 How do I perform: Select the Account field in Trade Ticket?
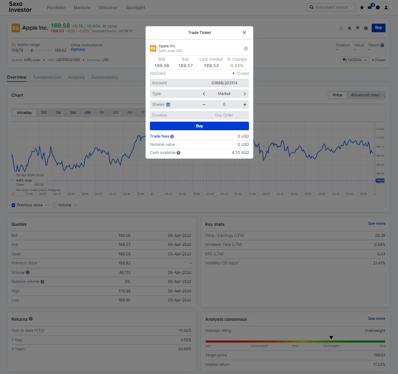click(199, 83)
